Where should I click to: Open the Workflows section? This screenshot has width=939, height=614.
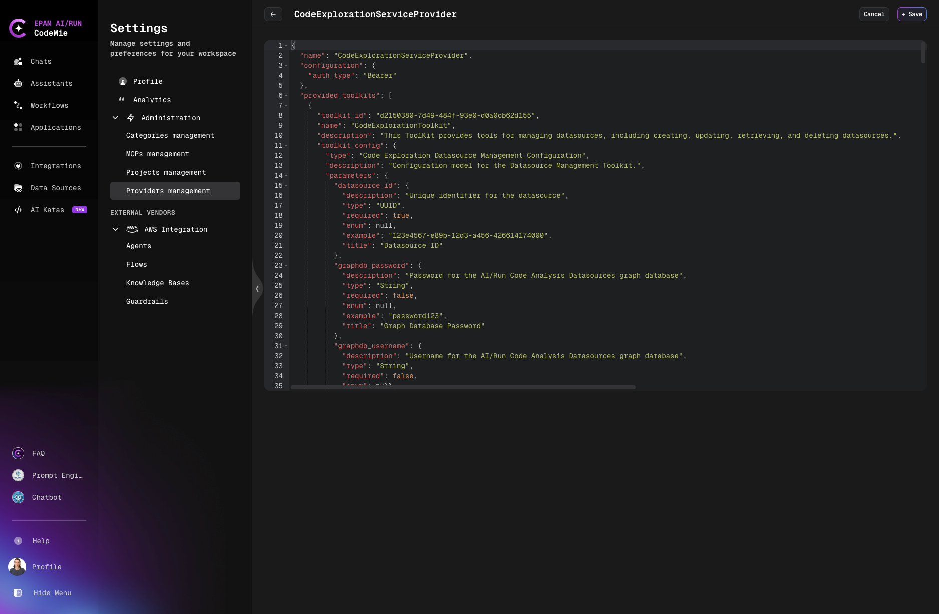click(x=49, y=105)
